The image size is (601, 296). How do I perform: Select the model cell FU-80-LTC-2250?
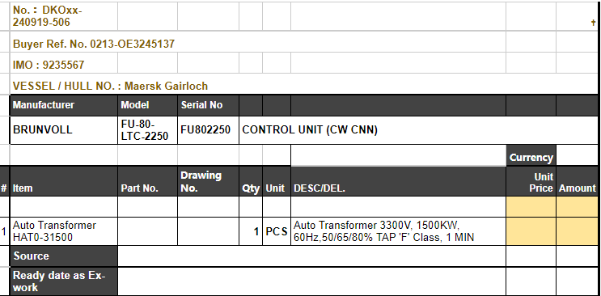[x=147, y=130]
